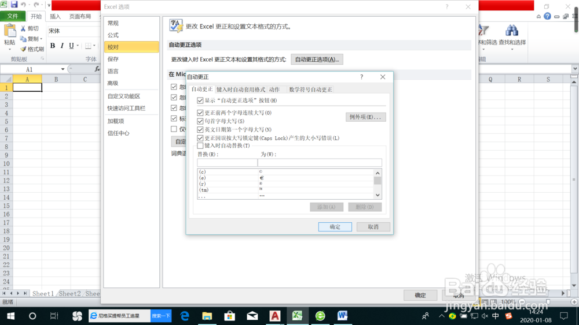The image size is (579, 325).
Task: Expand Underline style dropdown arrow
Action: coord(78,46)
